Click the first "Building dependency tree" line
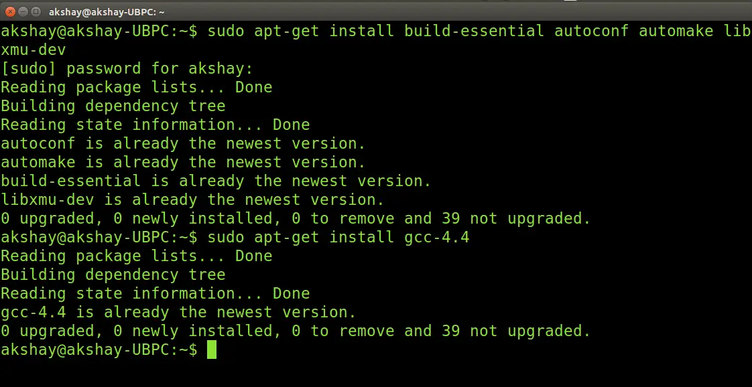752x387 pixels. tap(113, 106)
